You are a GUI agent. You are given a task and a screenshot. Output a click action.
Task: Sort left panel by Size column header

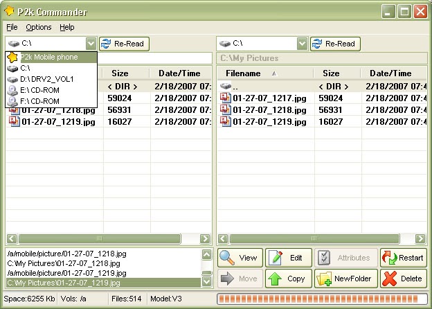pyautogui.click(x=126, y=73)
